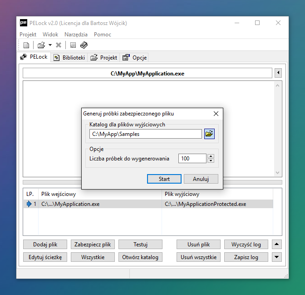Click Anuluj to cancel the dialog

201,179
